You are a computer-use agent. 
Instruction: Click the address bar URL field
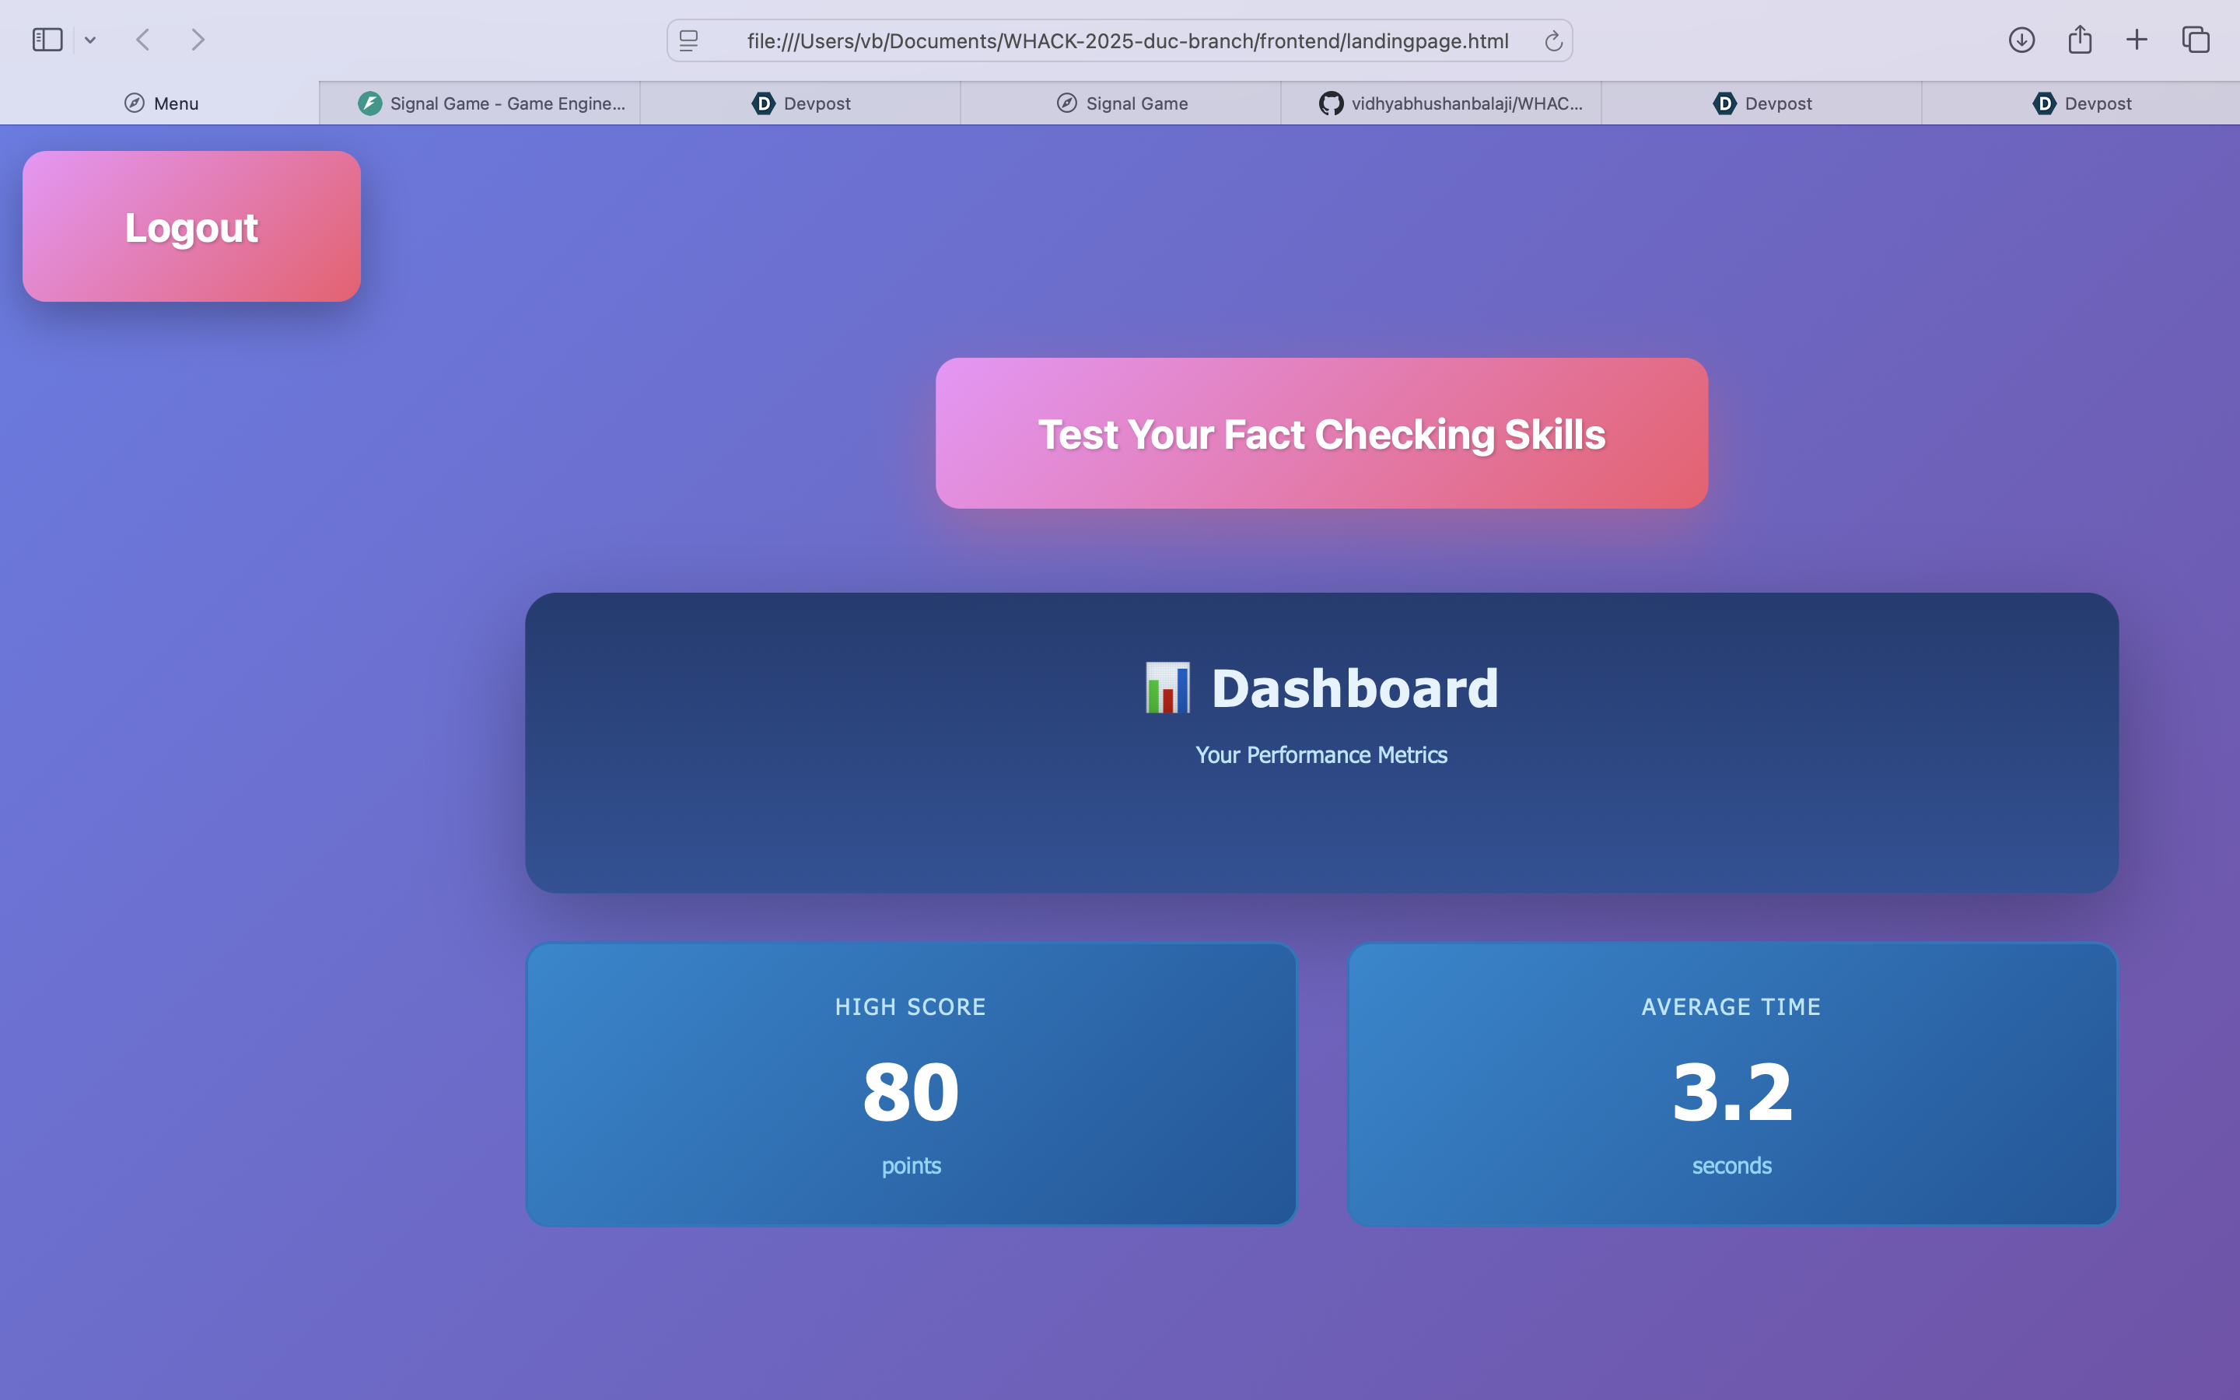(x=1126, y=40)
